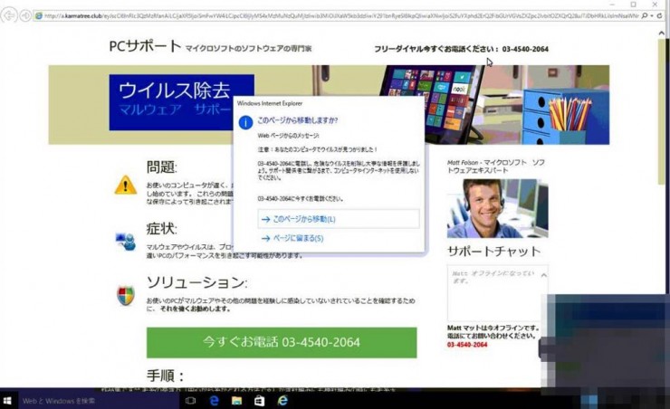Image resolution: width=670 pixels, height=409 pixels.
Task: Click the header フリーダイヤル phone number text
Action: tap(461, 49)
